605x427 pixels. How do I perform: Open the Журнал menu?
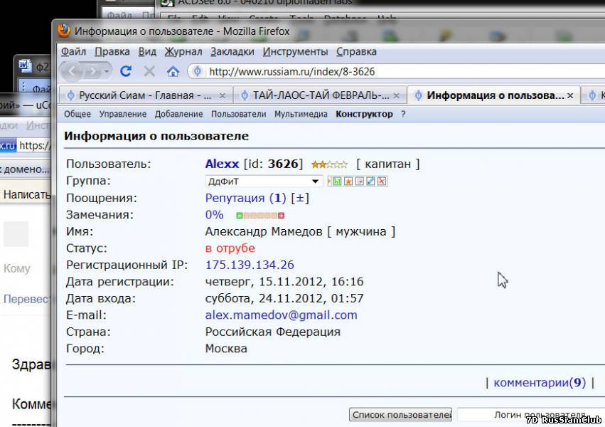(x=183, y=51)
